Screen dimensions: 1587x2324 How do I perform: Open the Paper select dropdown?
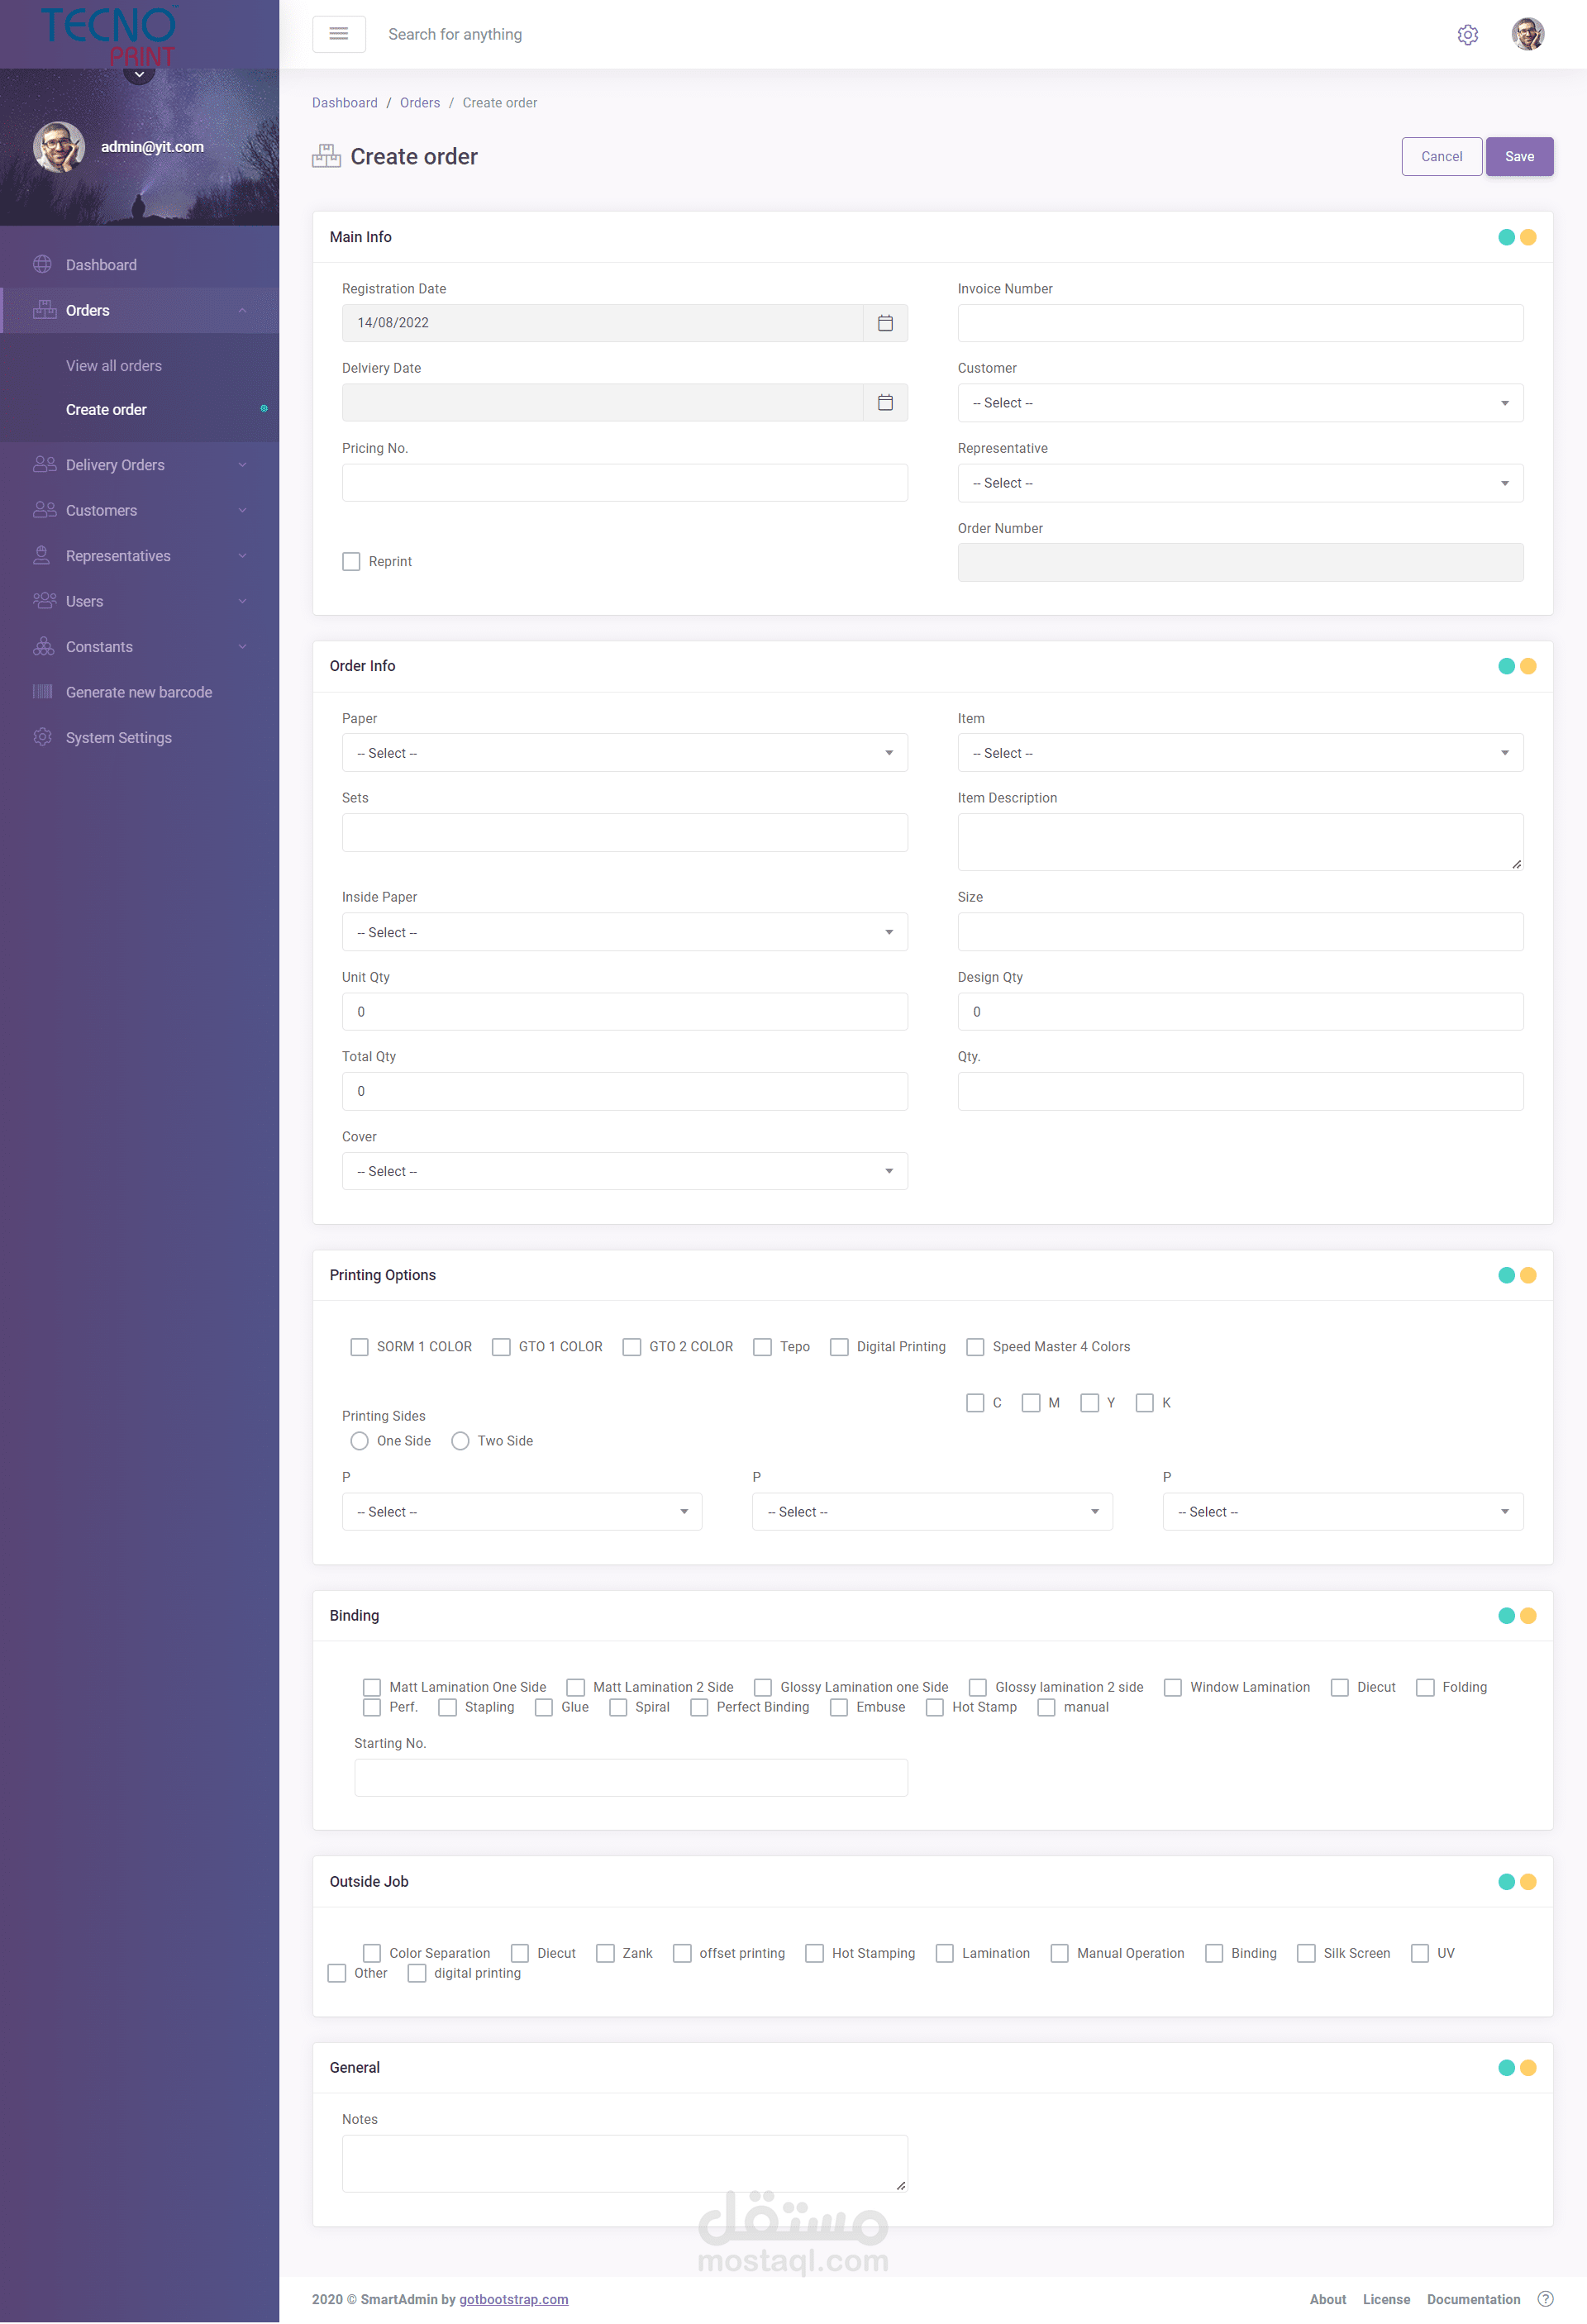624,753
